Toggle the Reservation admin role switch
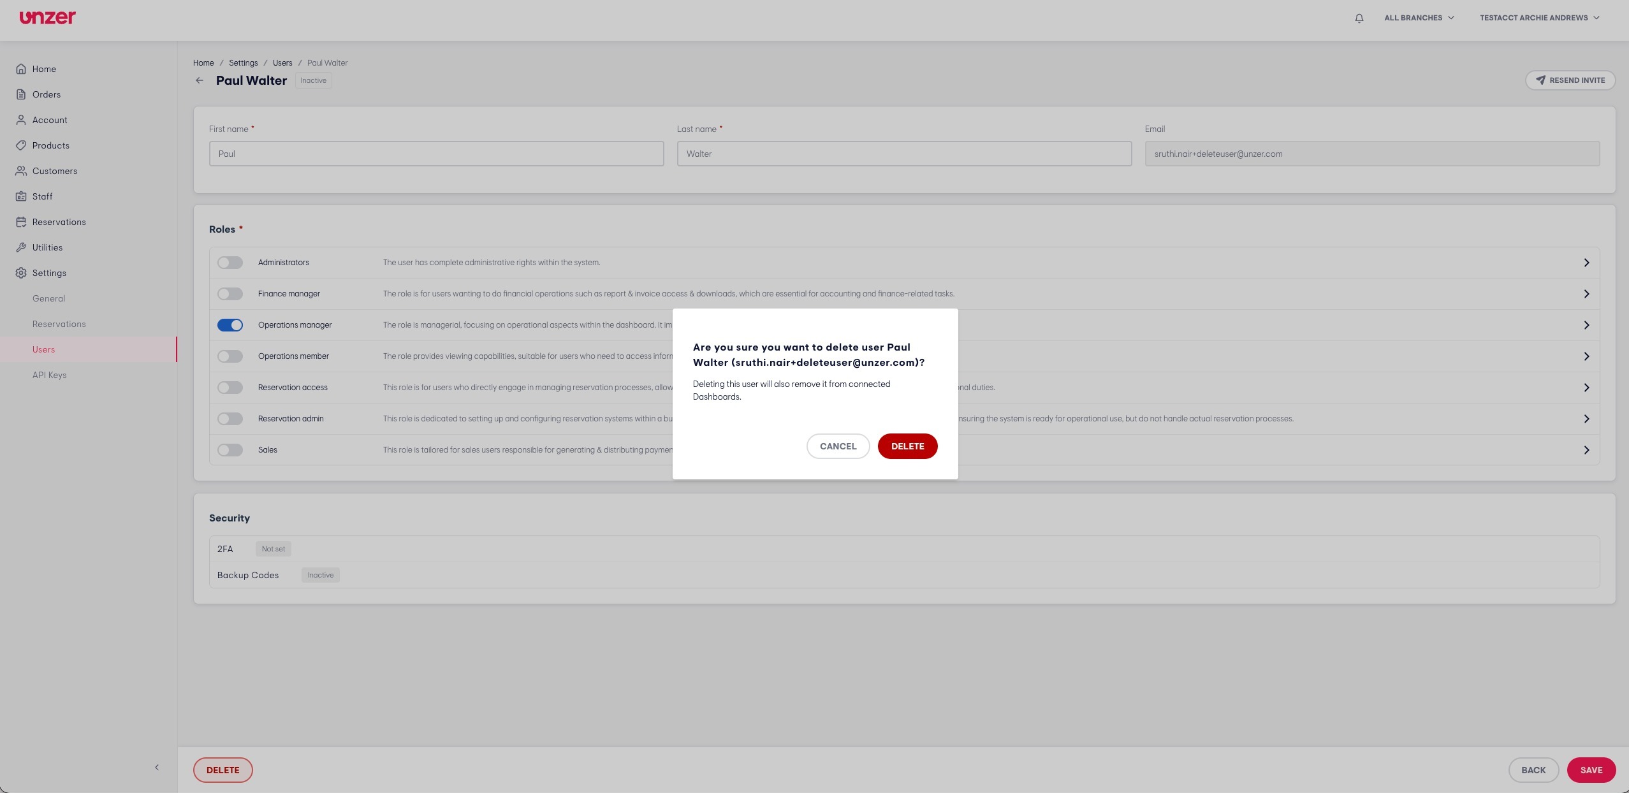 pyautogui.click(x=230, y=419)
